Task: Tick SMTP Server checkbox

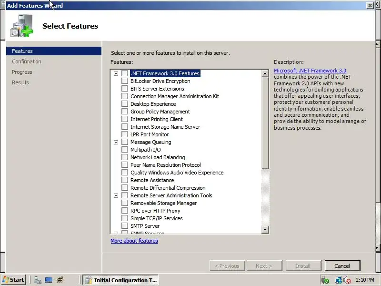Action: click(x=124, y=226)
